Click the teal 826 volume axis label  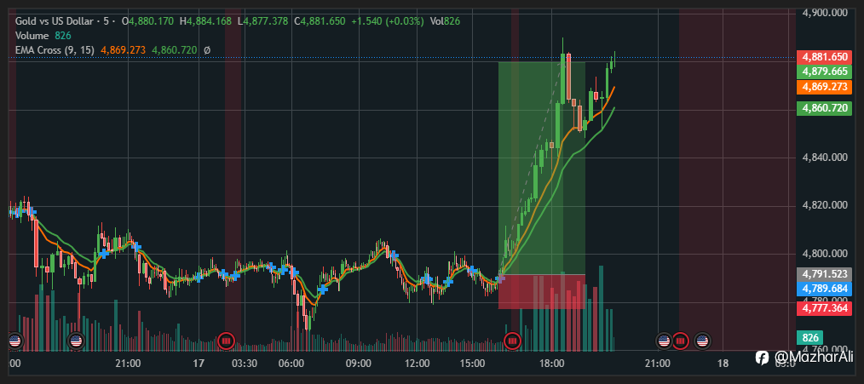click(810, 338)
